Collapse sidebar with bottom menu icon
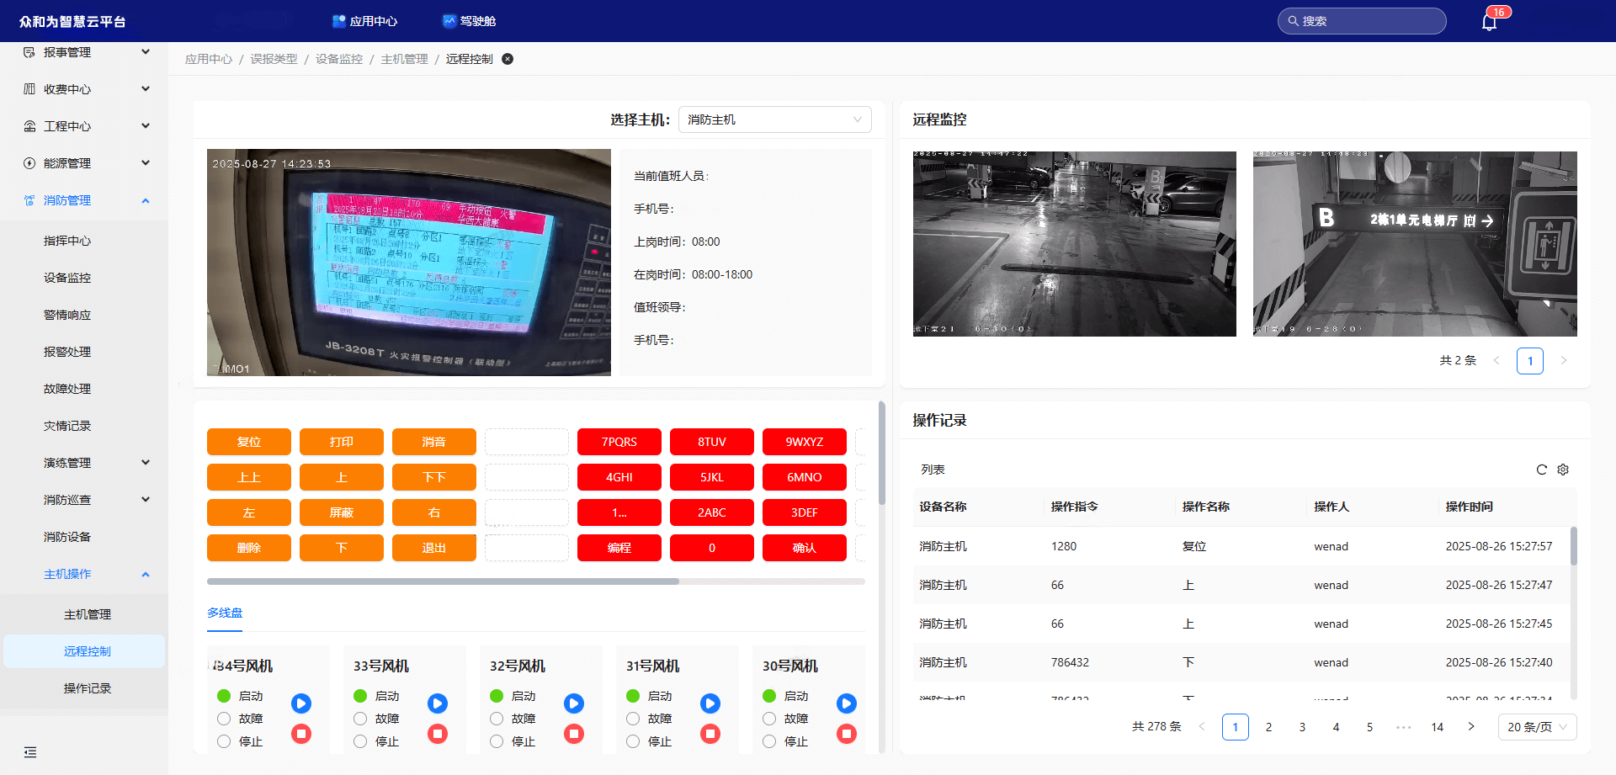The image size is (1616, 775). point(30,752)
